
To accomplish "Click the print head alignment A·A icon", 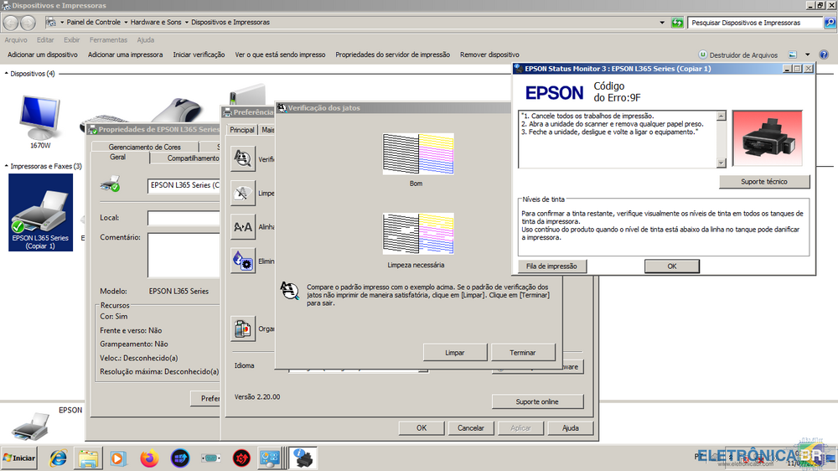I will [243, 227].
